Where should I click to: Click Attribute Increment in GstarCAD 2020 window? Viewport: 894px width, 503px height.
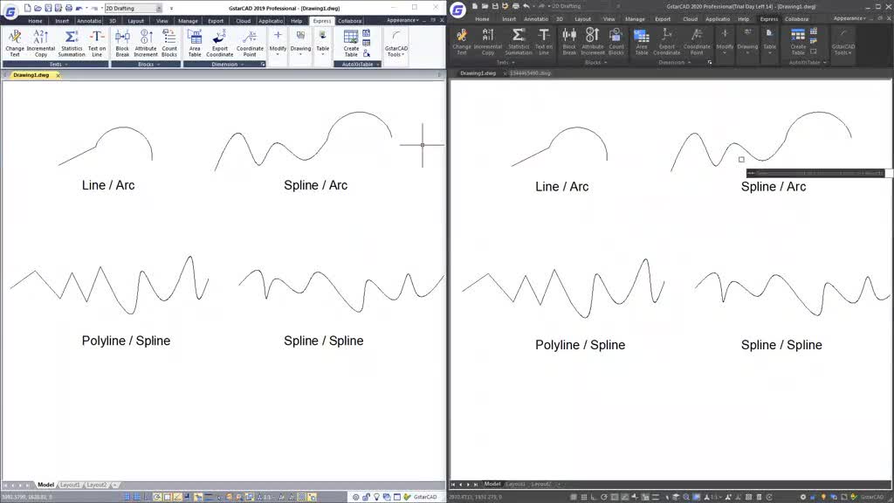coord(593,42)
